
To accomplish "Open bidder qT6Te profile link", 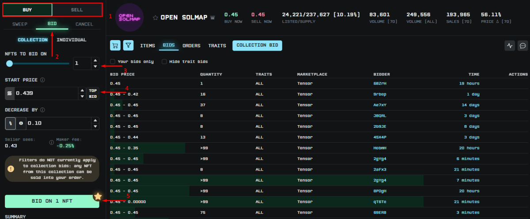I will [x=380, y=201].
